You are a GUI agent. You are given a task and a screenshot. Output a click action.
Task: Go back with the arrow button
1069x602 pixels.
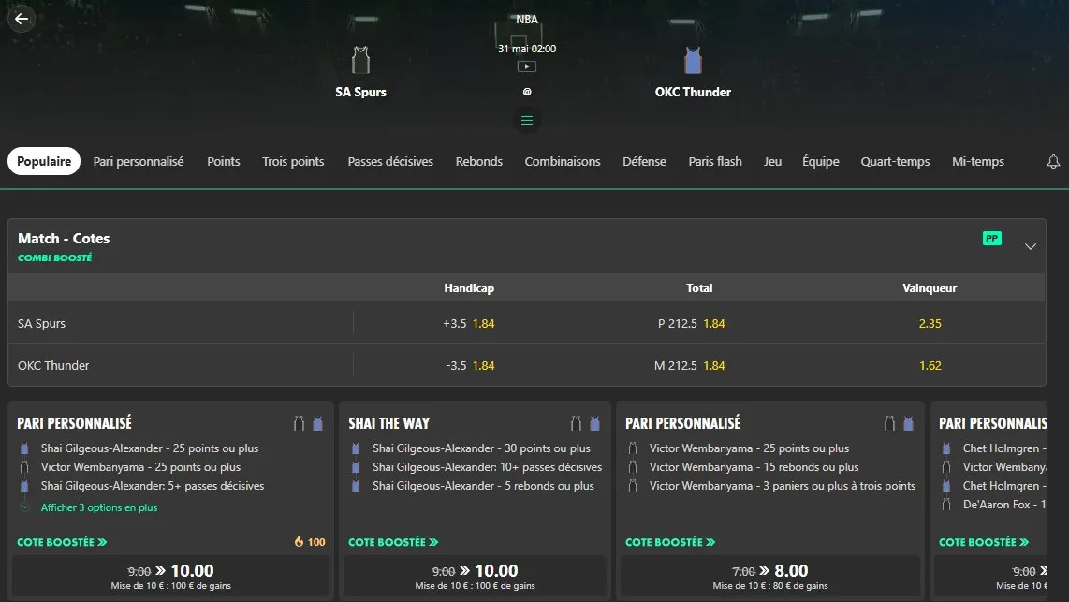pos(22,19)
